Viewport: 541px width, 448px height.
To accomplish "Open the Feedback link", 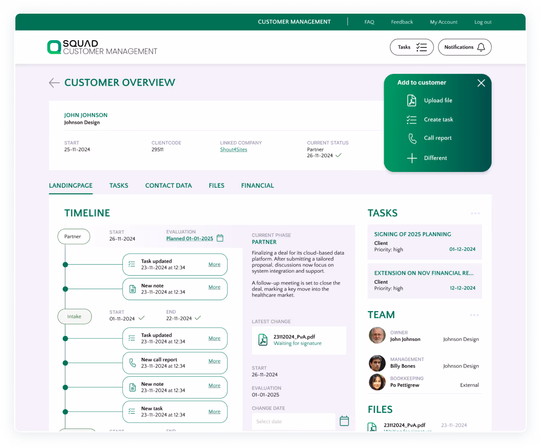I will (x=402, y=22).
